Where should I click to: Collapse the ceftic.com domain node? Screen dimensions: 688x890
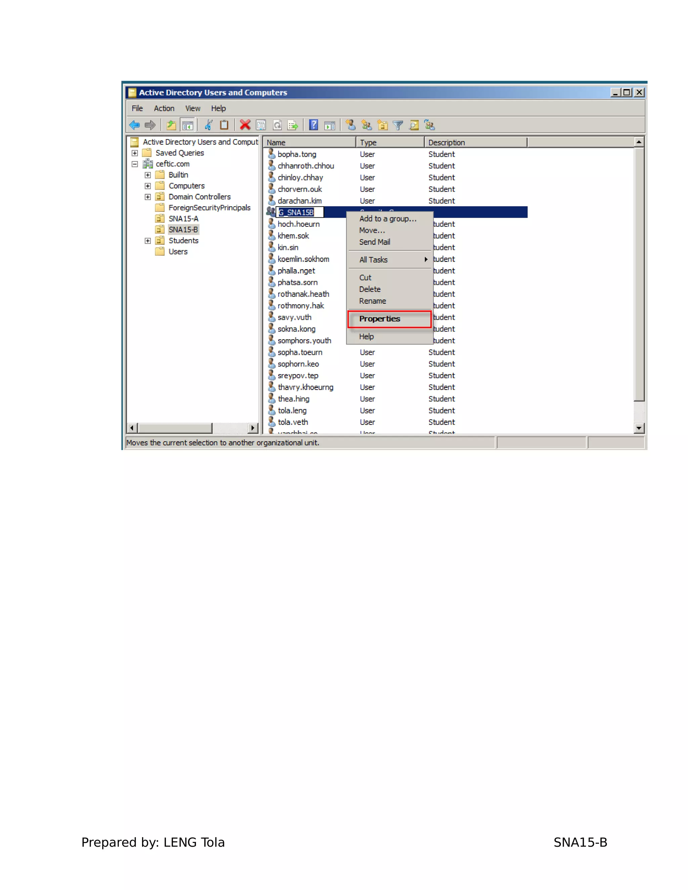135,164
